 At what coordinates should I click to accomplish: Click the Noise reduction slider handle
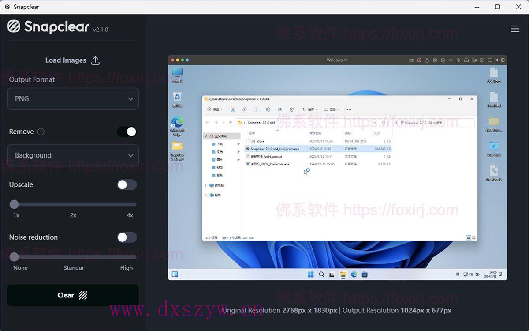tap(14, 257)
